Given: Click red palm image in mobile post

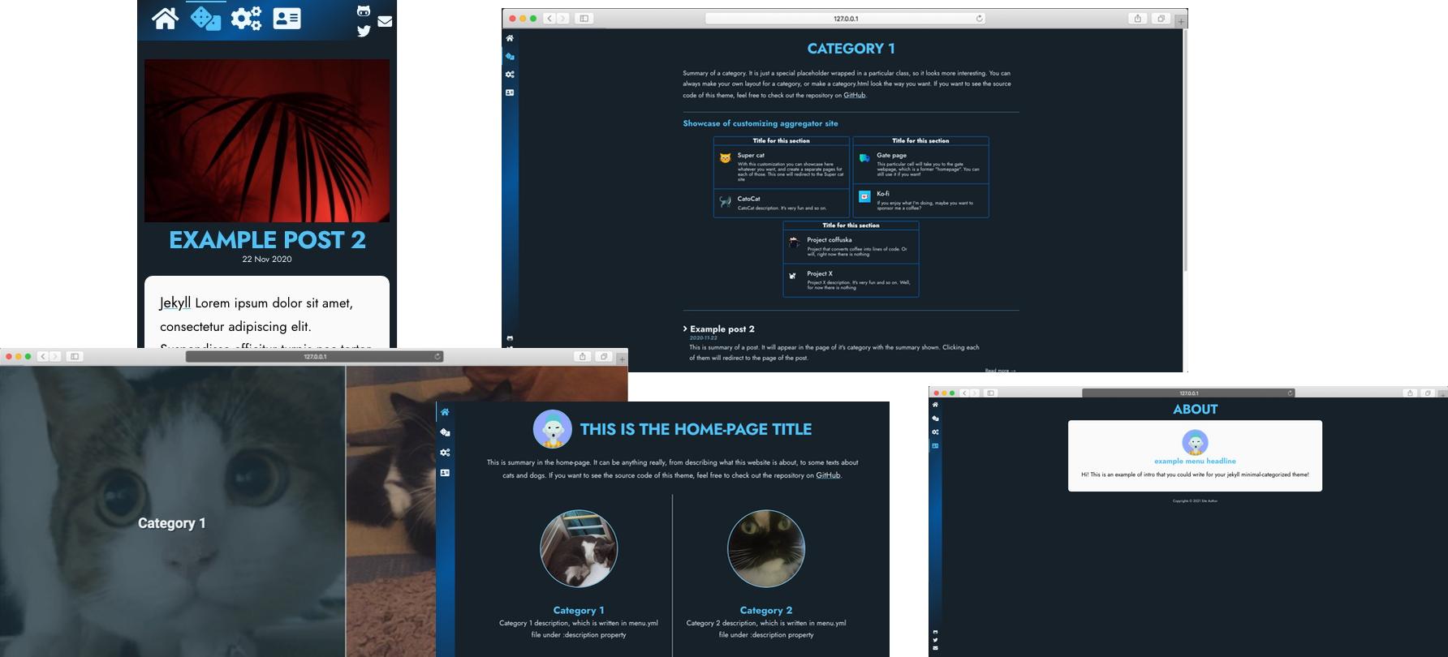Looking at the screenshot, I should (x=267, y=140).
